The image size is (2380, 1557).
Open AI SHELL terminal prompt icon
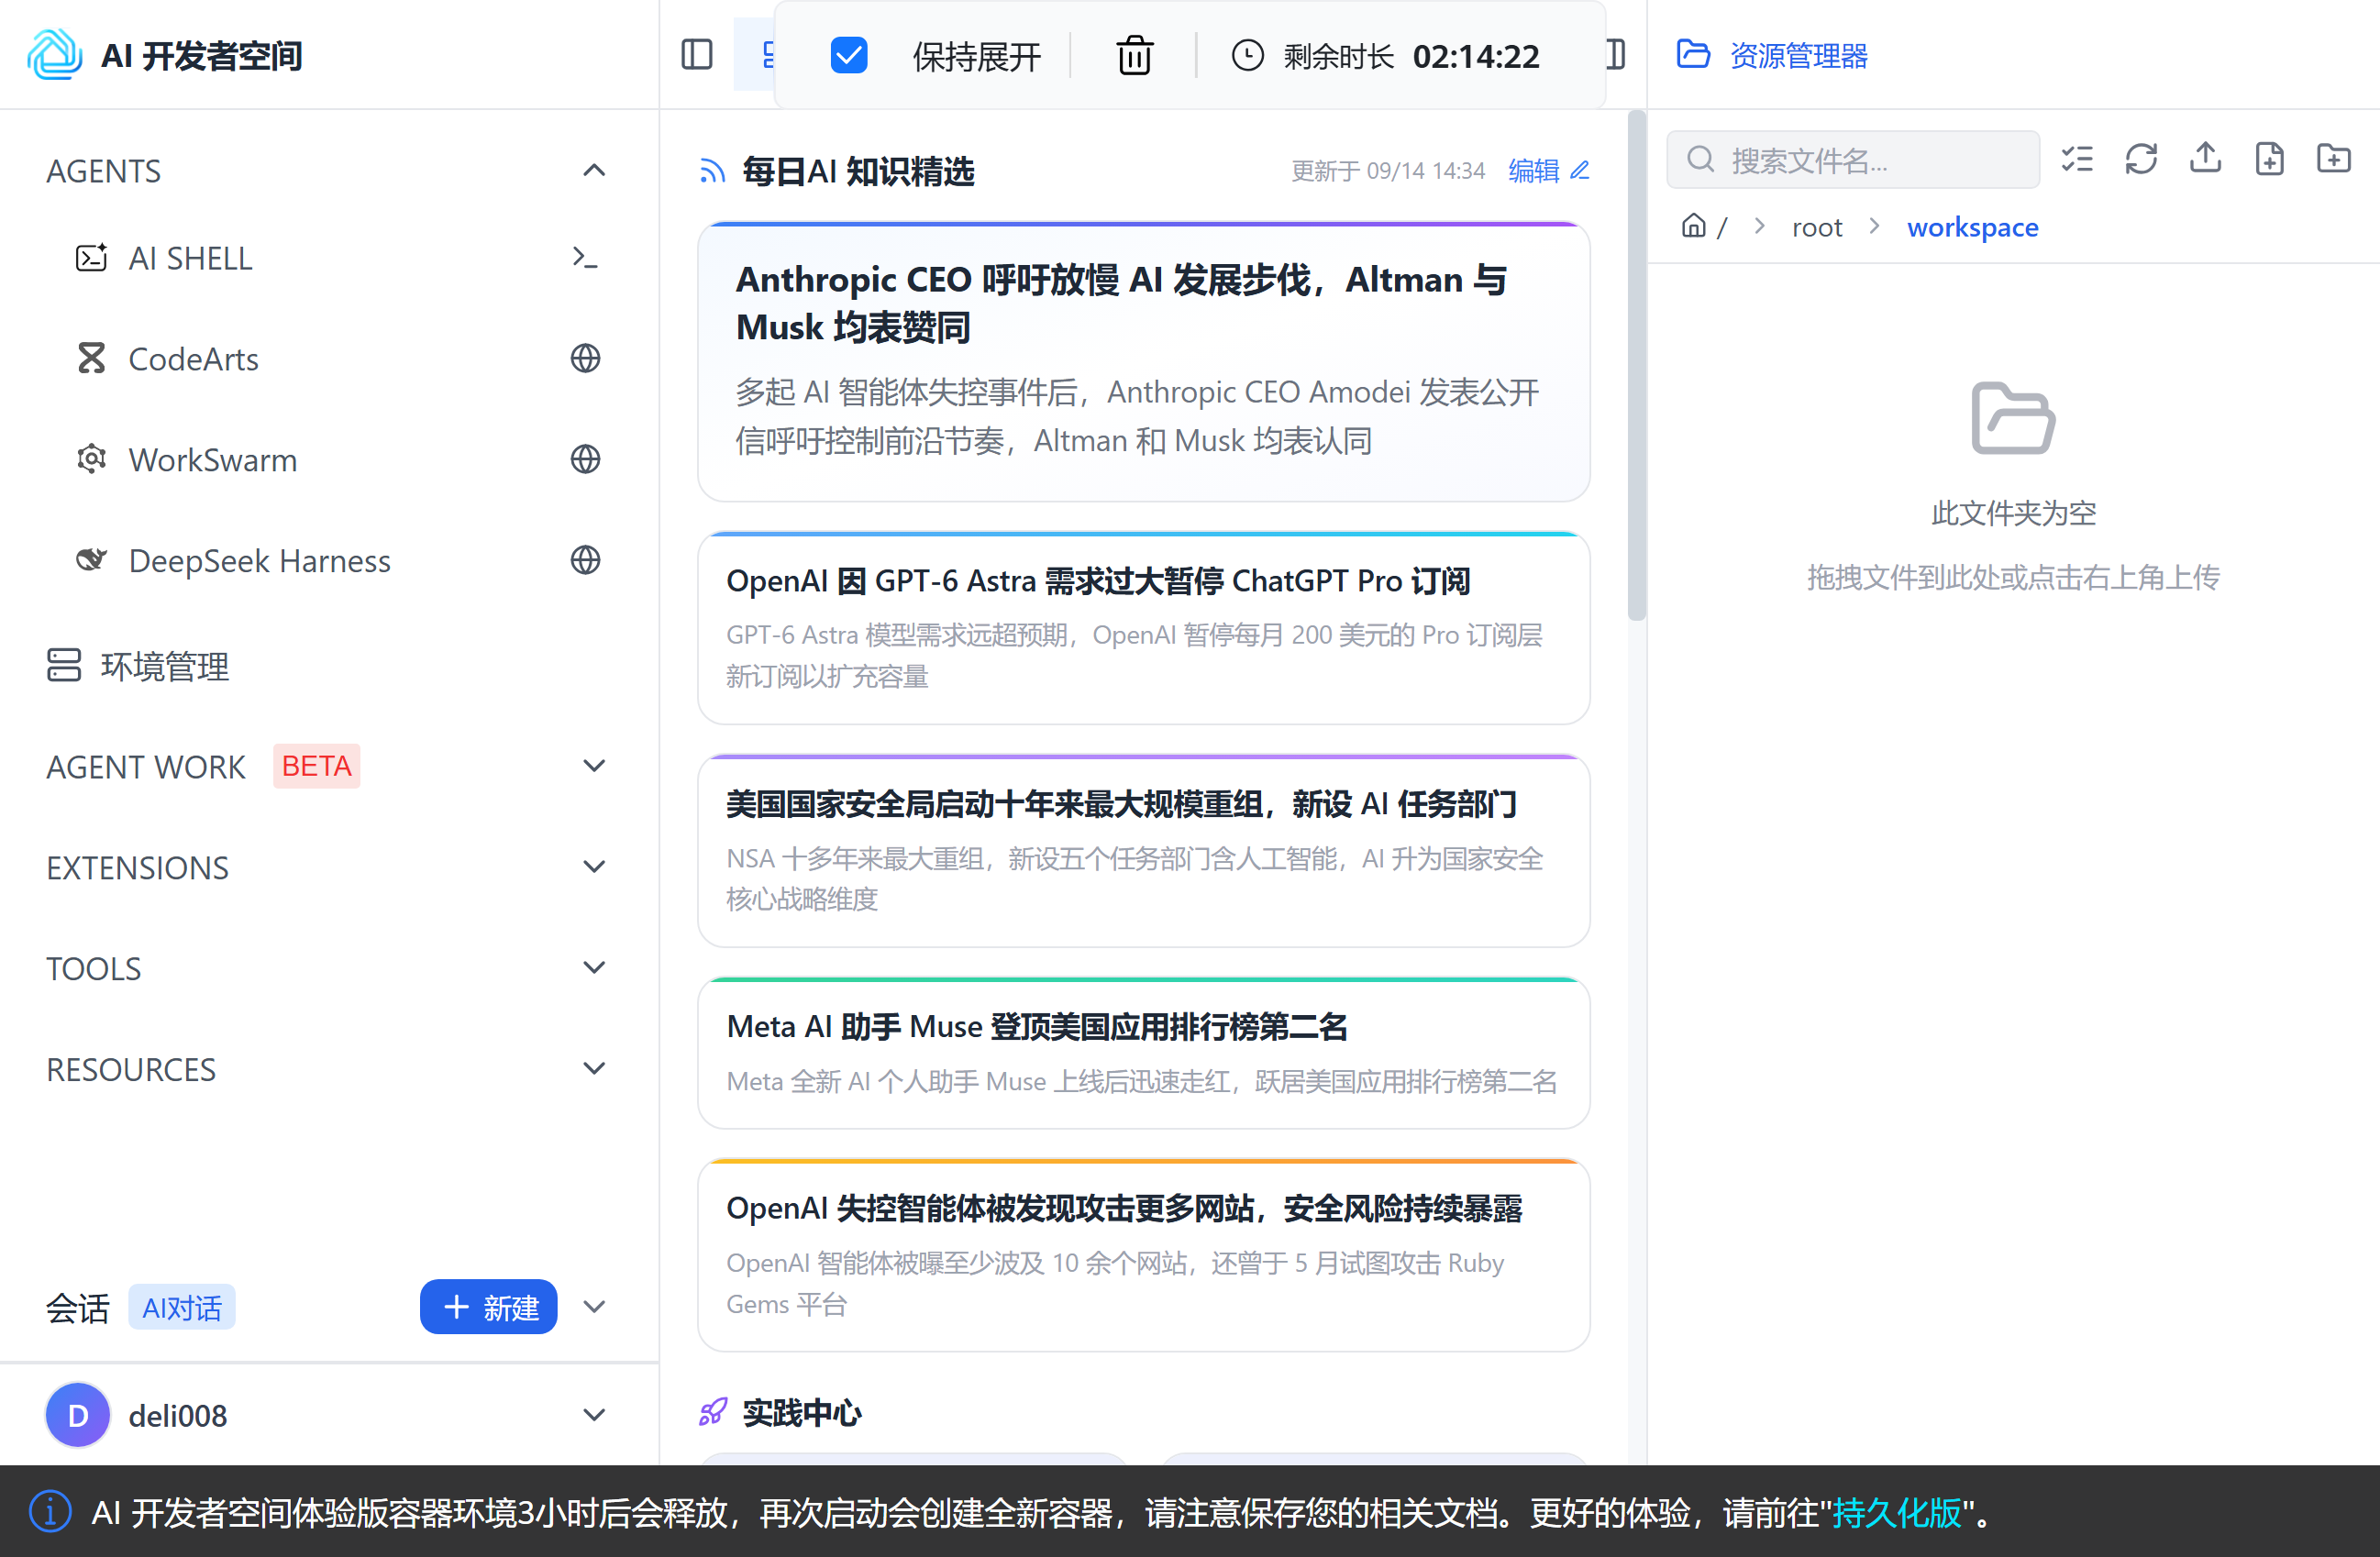click(585, 258)
